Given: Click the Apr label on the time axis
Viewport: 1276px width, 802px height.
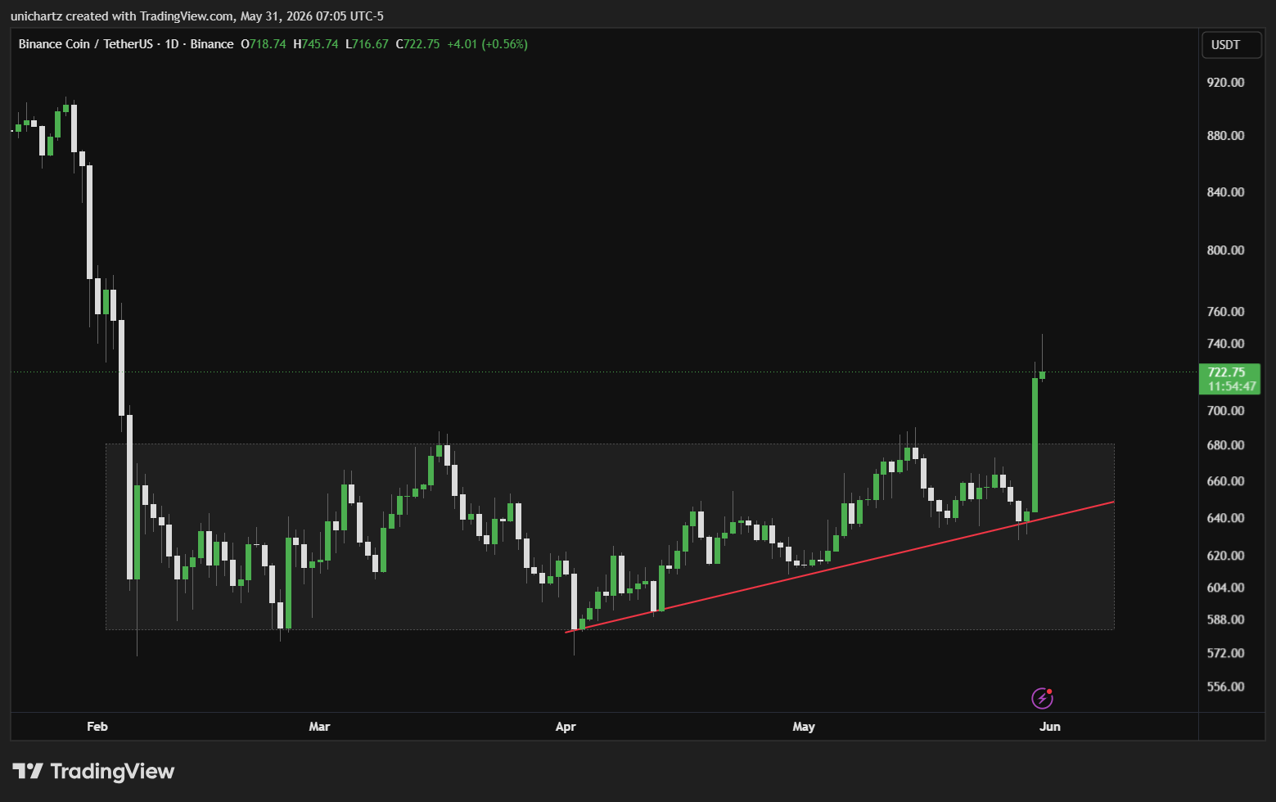Looking at the screenshot, I should 566,727.
